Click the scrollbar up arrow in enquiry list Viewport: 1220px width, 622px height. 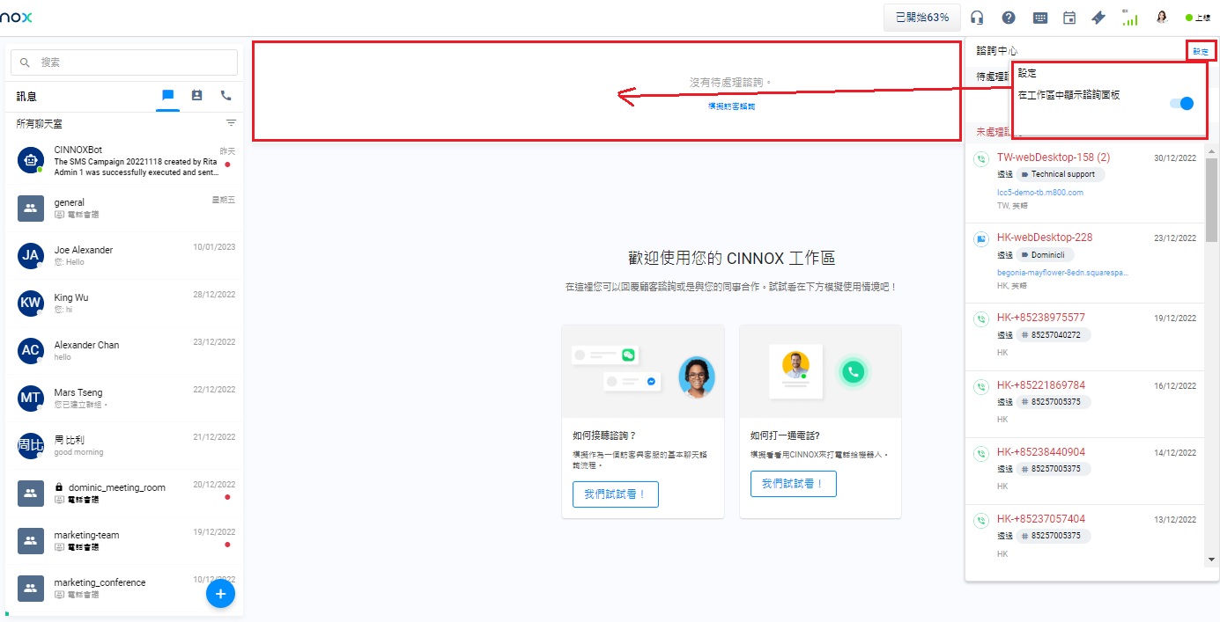point(1211,150)
